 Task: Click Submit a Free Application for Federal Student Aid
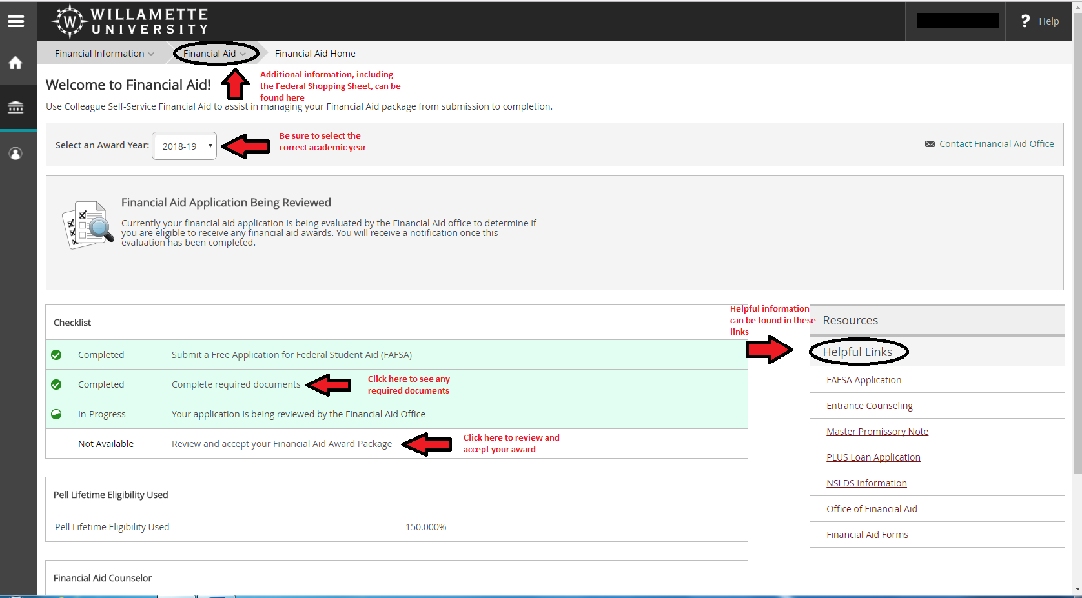tap(292, 355)
